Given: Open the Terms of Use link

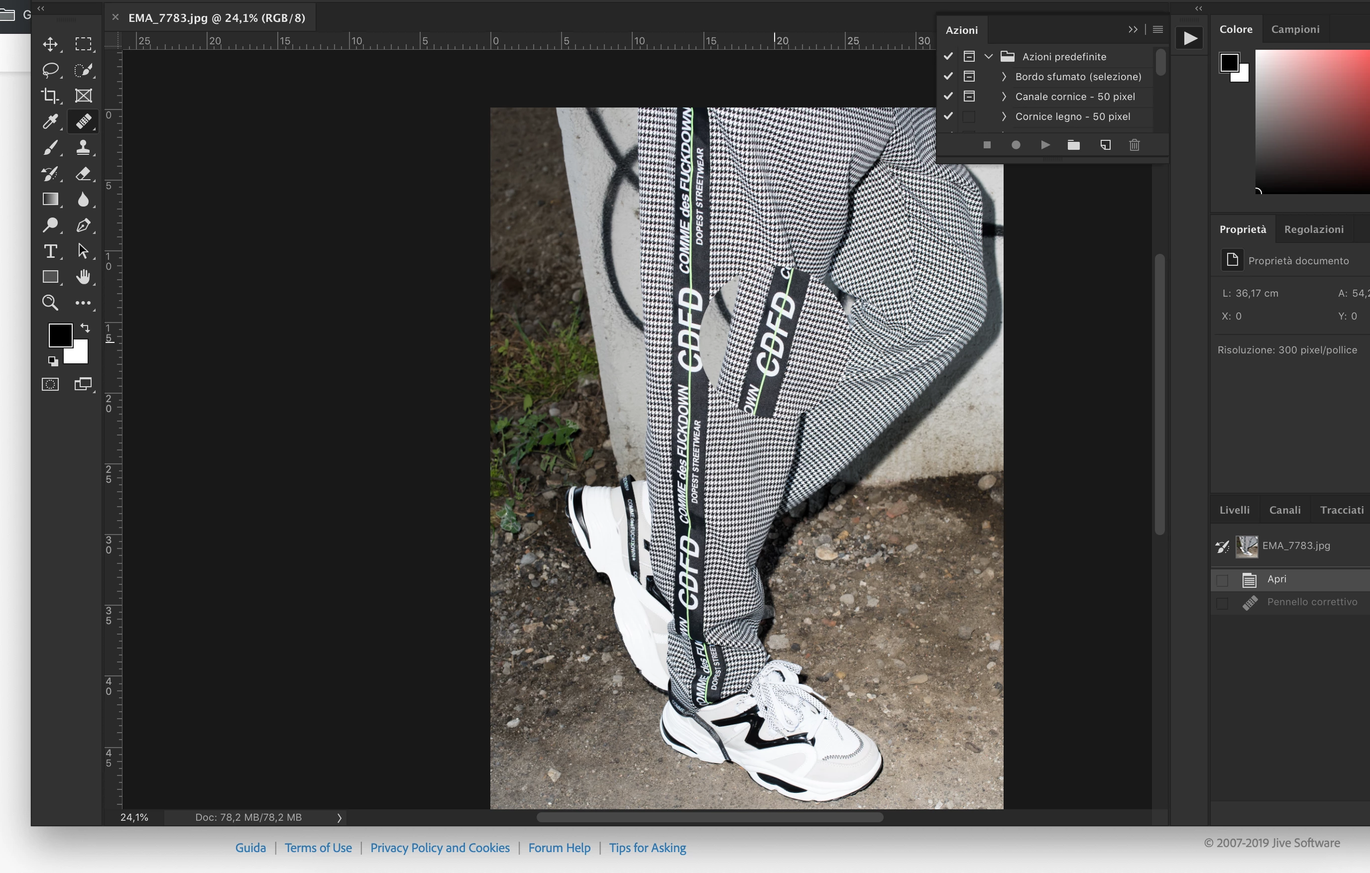Looking at the screenshot, I should click(x=318, y=848).
